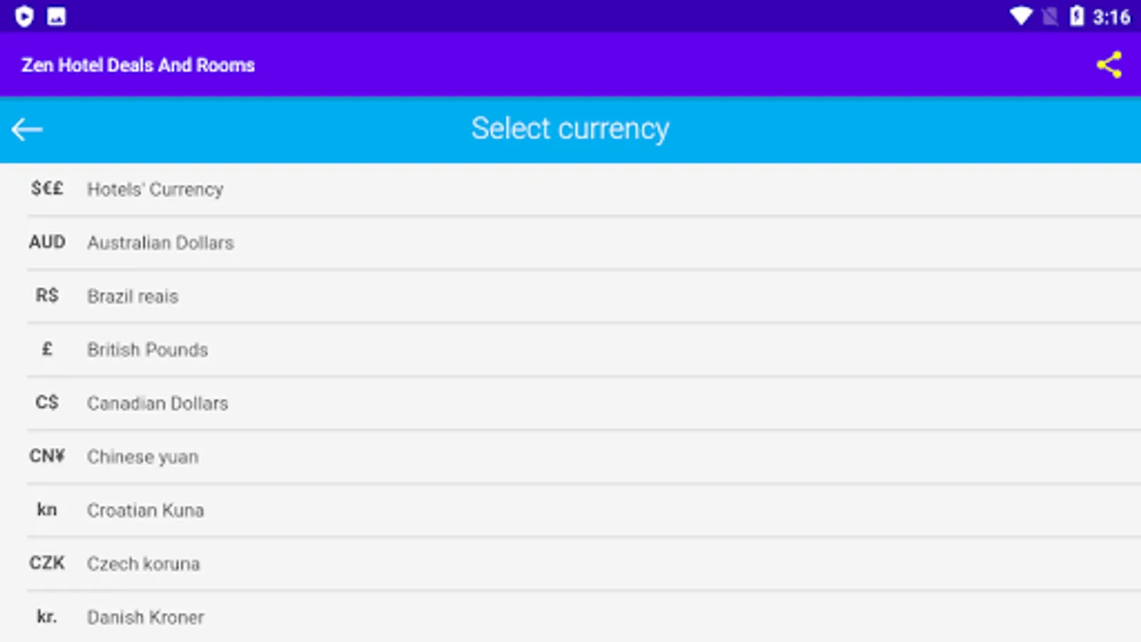Choose Czech koruna
This screenshot has width=1141, height=642.
click(x=143, y=564)
